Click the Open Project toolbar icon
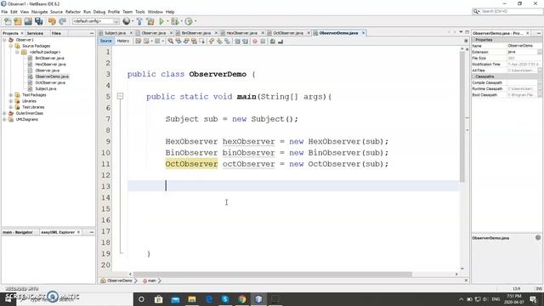544x306 pixels. pyautogui.click(x=28, y=21)
